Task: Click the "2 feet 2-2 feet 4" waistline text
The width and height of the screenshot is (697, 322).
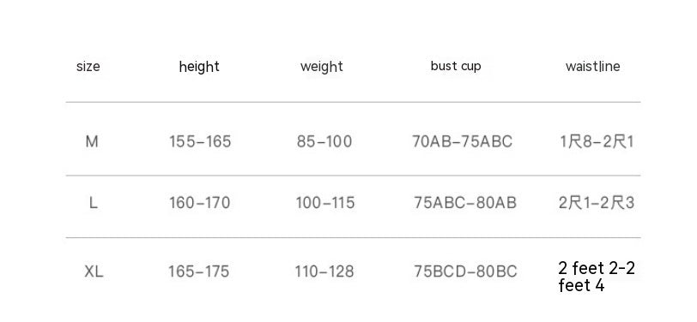Action: pos(597,277)
